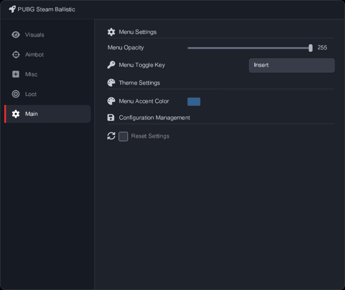Image resolution: width=345 pixels, height=290 pixels.
Task: Click the Insert key binding field
Action: coord(291,65)
